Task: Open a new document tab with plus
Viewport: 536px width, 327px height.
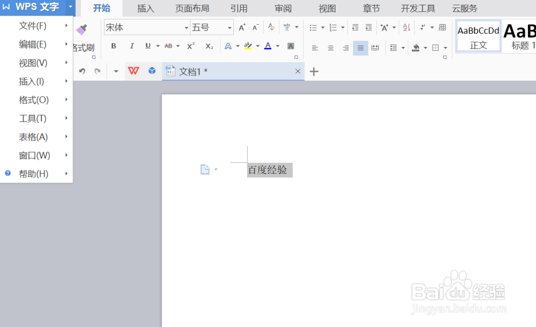Action: tap(314, 72)
